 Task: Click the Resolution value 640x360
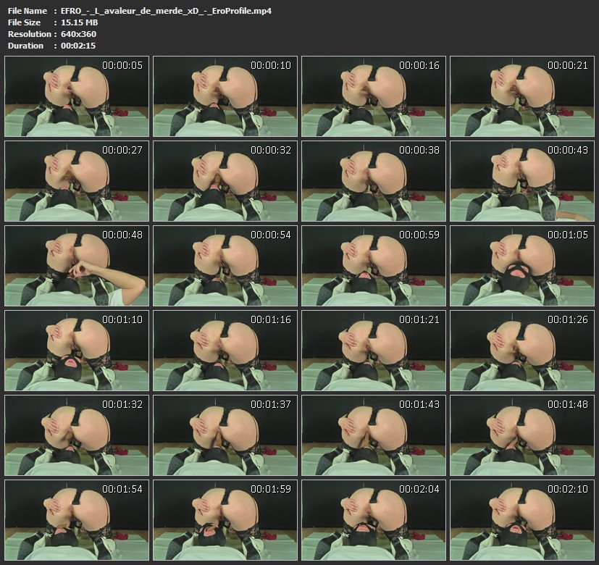[x=78, y=34]
